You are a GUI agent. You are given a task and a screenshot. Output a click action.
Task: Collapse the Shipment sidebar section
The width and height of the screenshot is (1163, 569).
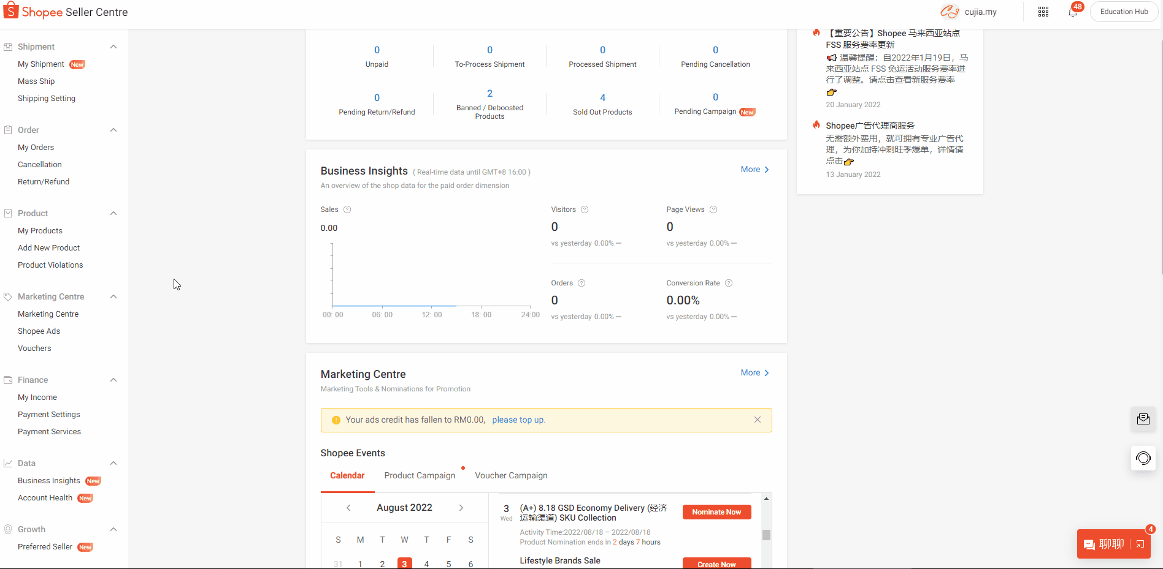point(113,47)
